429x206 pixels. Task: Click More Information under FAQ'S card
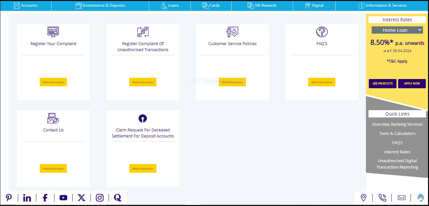[322, 82]
